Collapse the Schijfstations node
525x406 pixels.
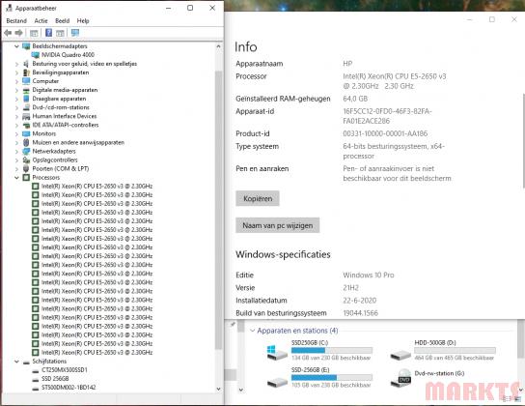[16, 362]
